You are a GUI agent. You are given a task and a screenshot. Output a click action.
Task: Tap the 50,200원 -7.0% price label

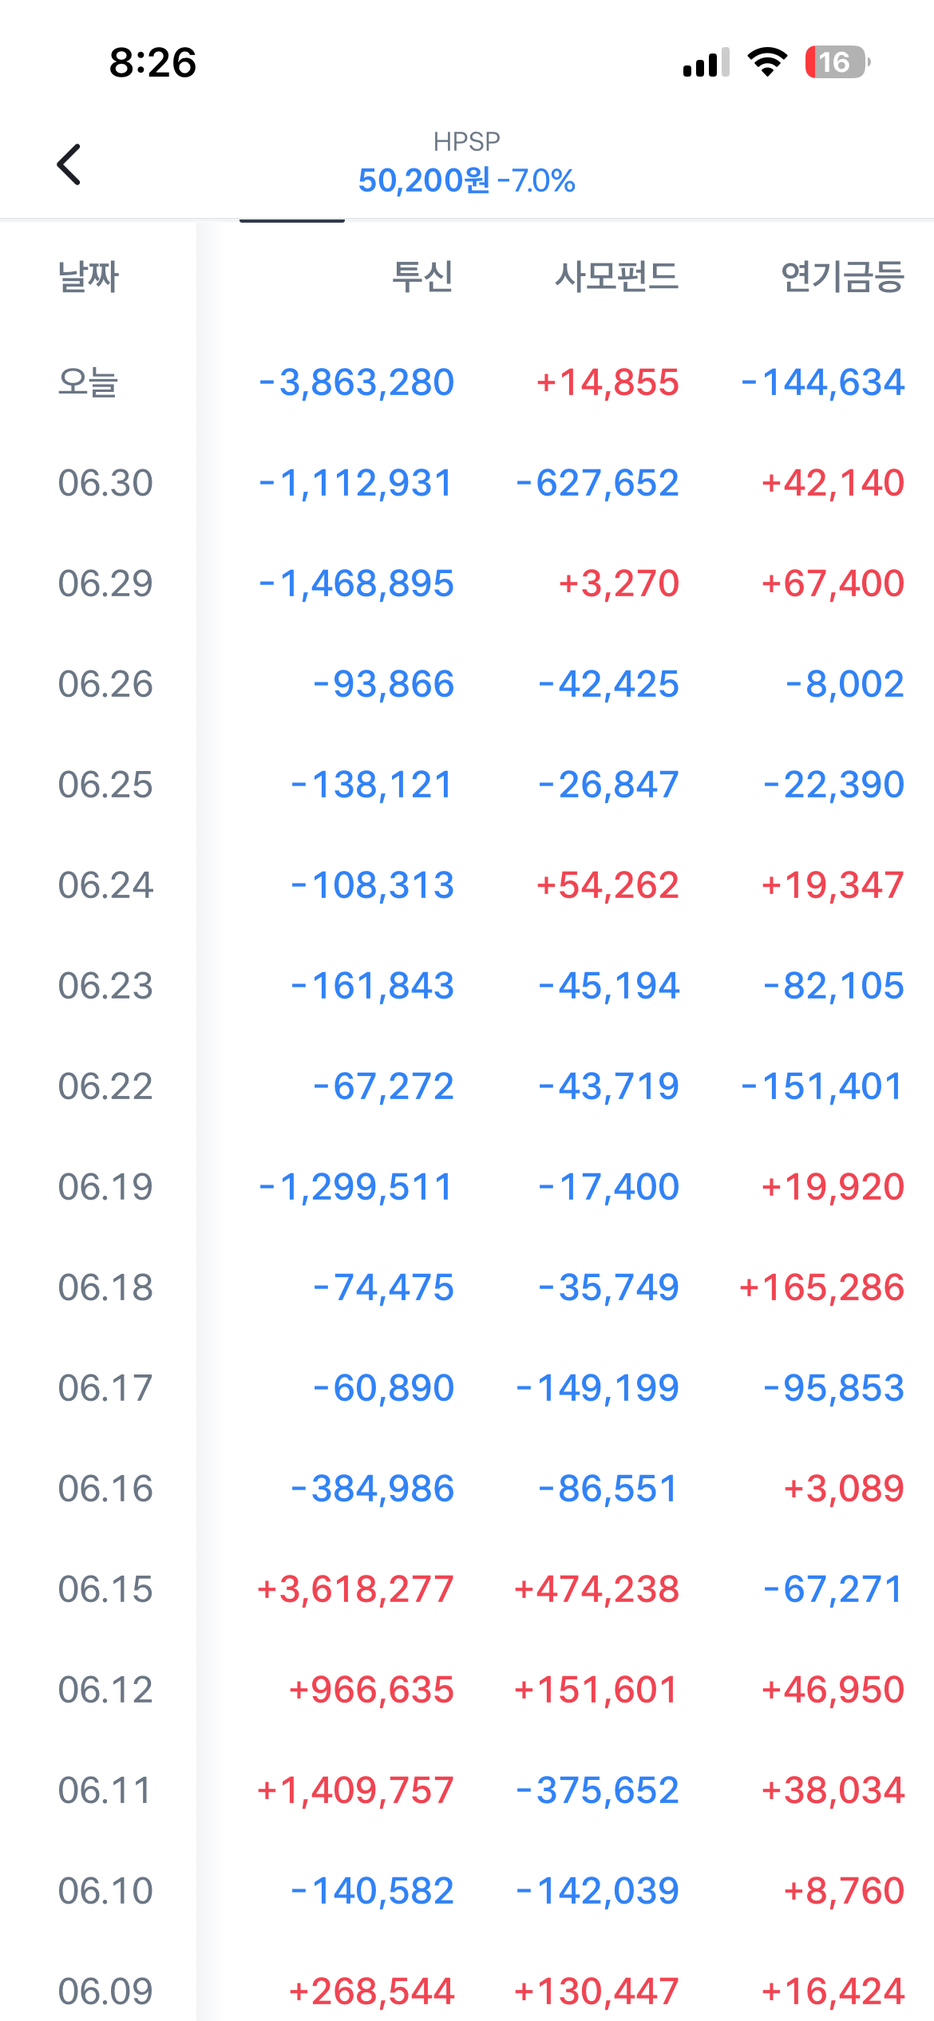pyautogui.click(x=467, y=180)
